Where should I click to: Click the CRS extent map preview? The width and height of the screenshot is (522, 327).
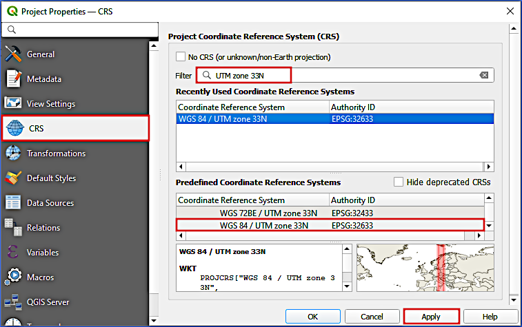(x=425, y=268)
